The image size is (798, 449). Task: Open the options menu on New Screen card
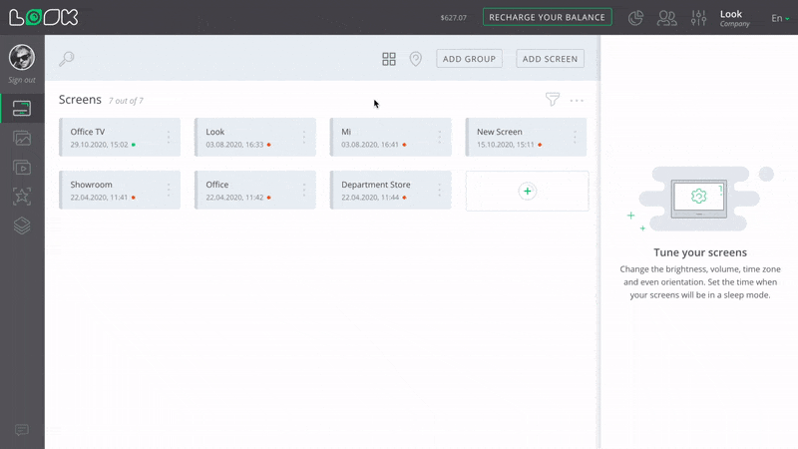tap(575, 137)
